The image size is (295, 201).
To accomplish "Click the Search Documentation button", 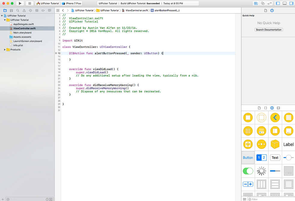I will tap(269, 30).
